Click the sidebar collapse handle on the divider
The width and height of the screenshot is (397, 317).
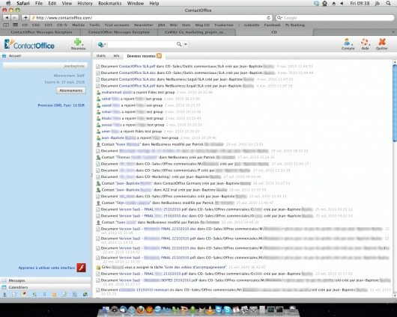pos(91,175)
